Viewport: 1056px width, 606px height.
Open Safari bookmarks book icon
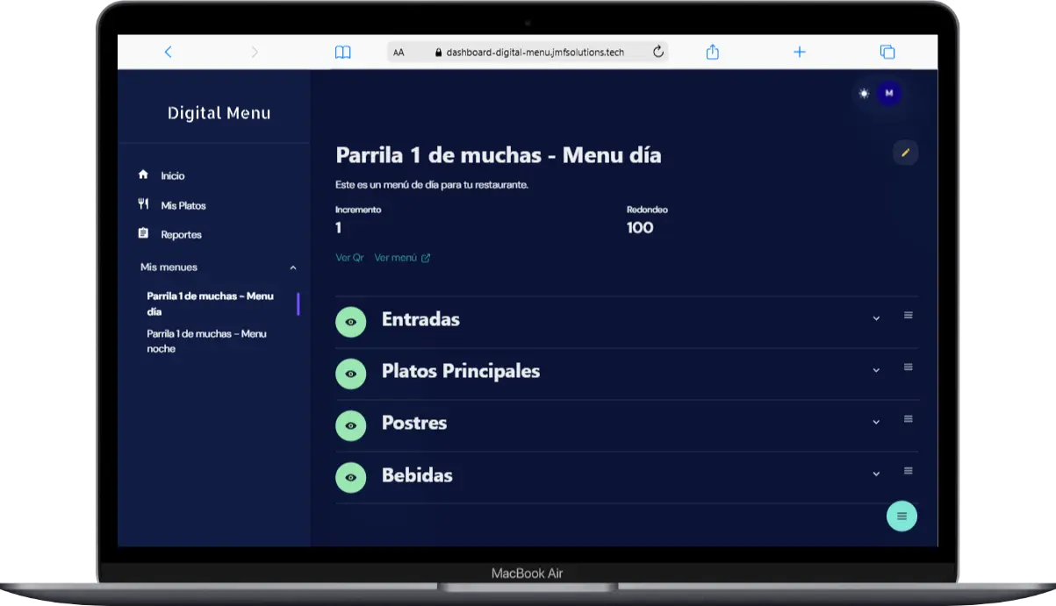(342, 53)
